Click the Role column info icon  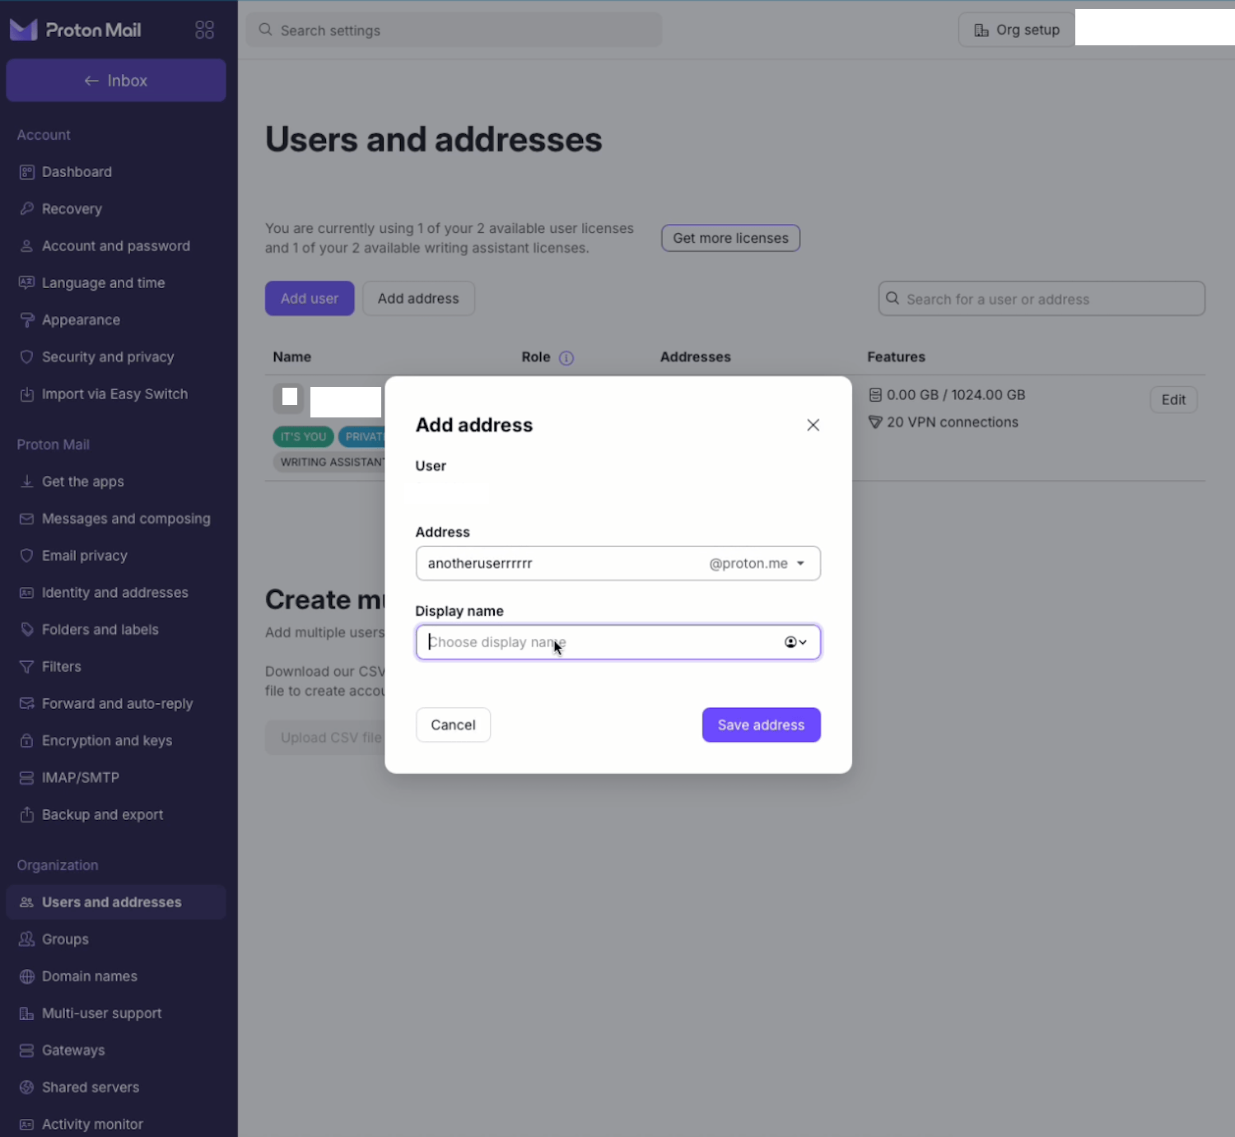click(x=566, y=357)
